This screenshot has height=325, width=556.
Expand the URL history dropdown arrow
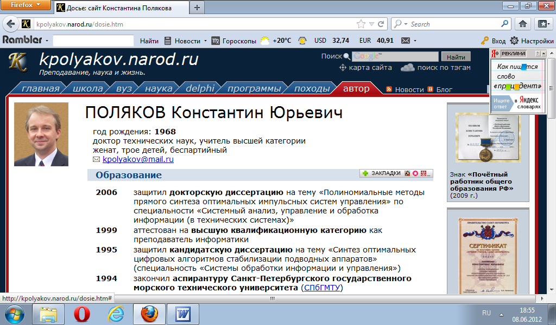(371, 24)
